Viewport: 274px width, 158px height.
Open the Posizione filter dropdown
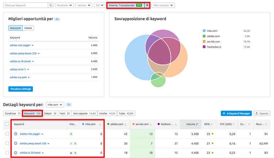pyautogui.click(x=64, y=5)
